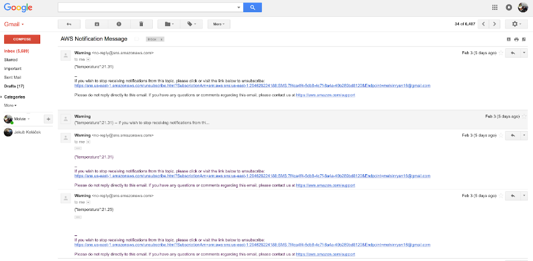Open the Google apps grid
Viewport: 533px width, 261px height.
[495, 7]
